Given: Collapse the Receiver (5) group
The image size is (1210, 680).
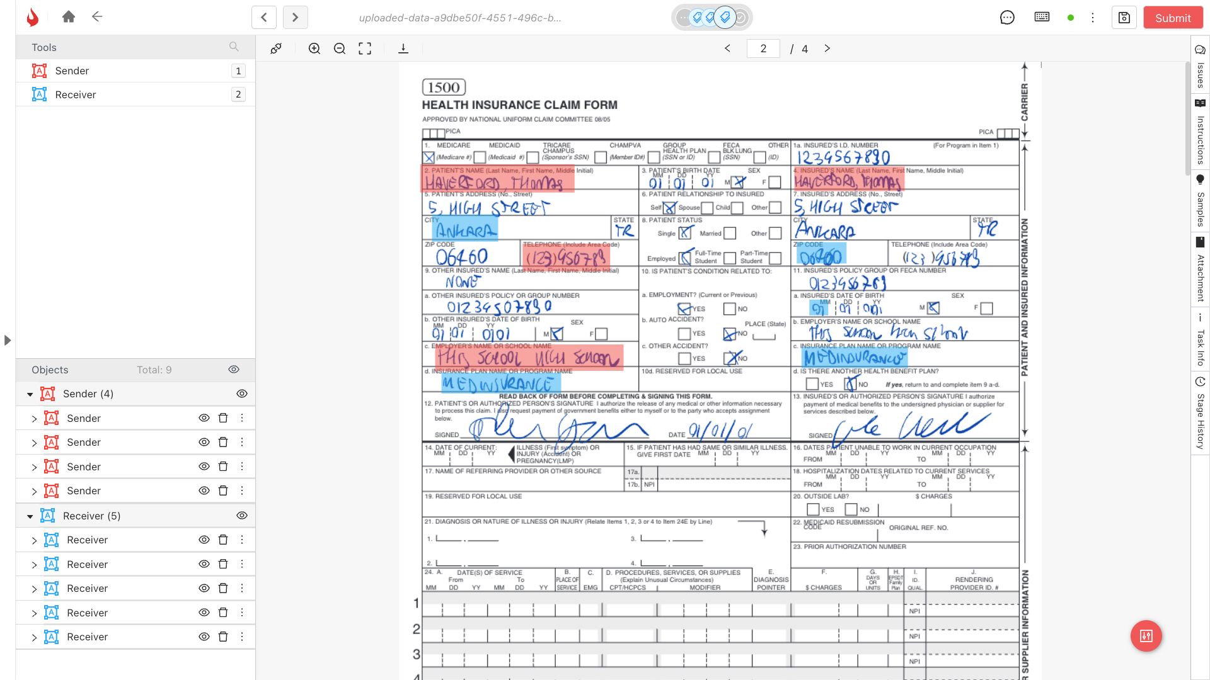Looking at the screenshot, I should pos(30,516).
